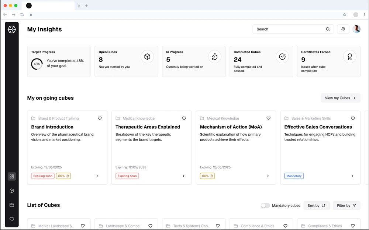Click Brand & Product Training category label
369x230 pixels.
(59, 118)
